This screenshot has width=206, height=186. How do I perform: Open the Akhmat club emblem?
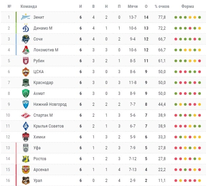(26, 94)
